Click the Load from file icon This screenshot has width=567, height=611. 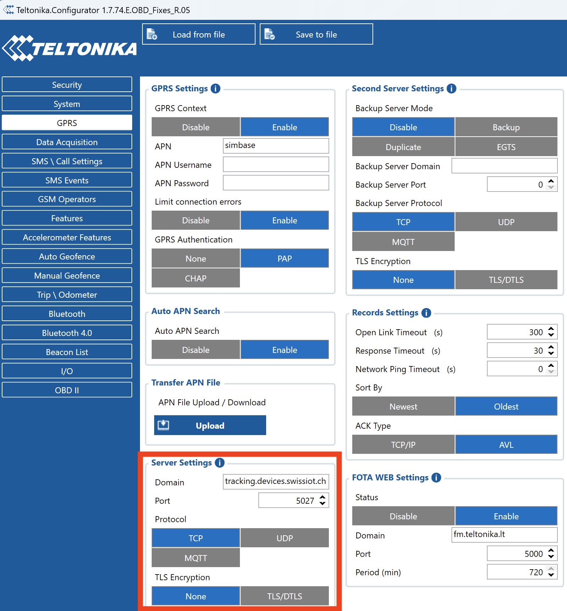coord(152,34)
